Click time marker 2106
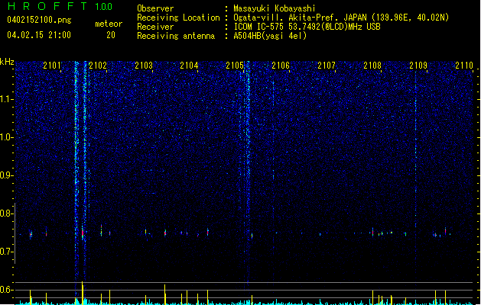This screenshot has height=305, width=481. coord(281,65)
